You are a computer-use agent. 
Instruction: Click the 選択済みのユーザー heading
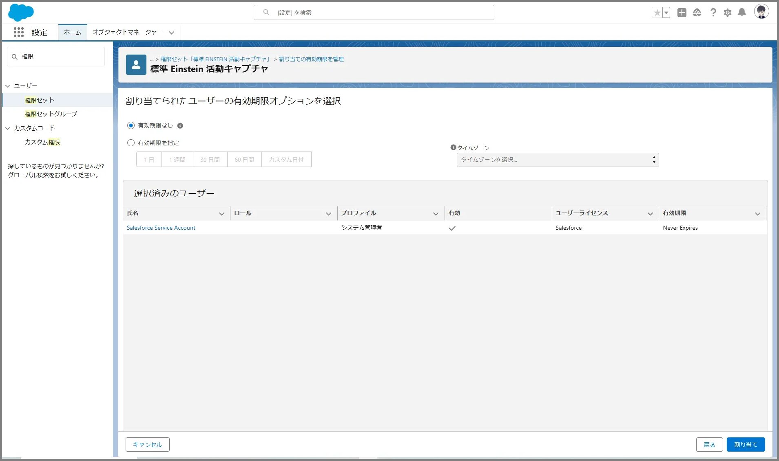[174, 193]
